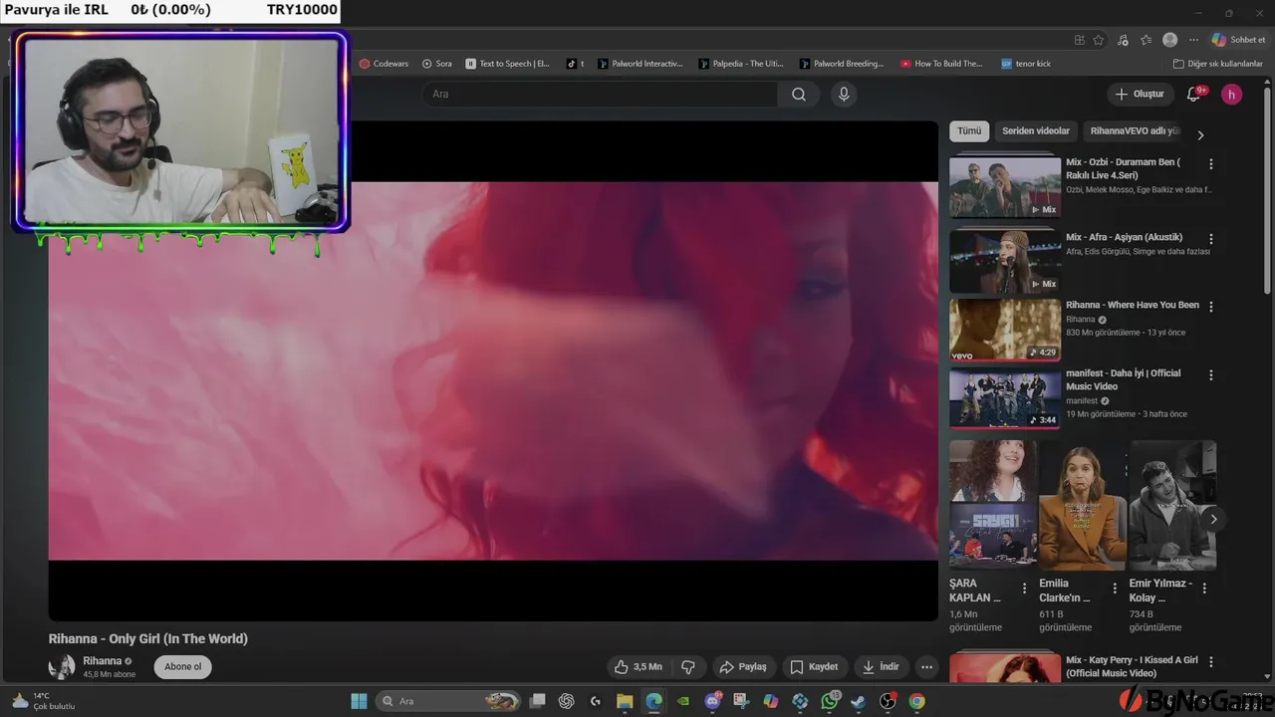Open Discord from the taskbar
The image size is (1275, 717).
[x=712, y=701]
